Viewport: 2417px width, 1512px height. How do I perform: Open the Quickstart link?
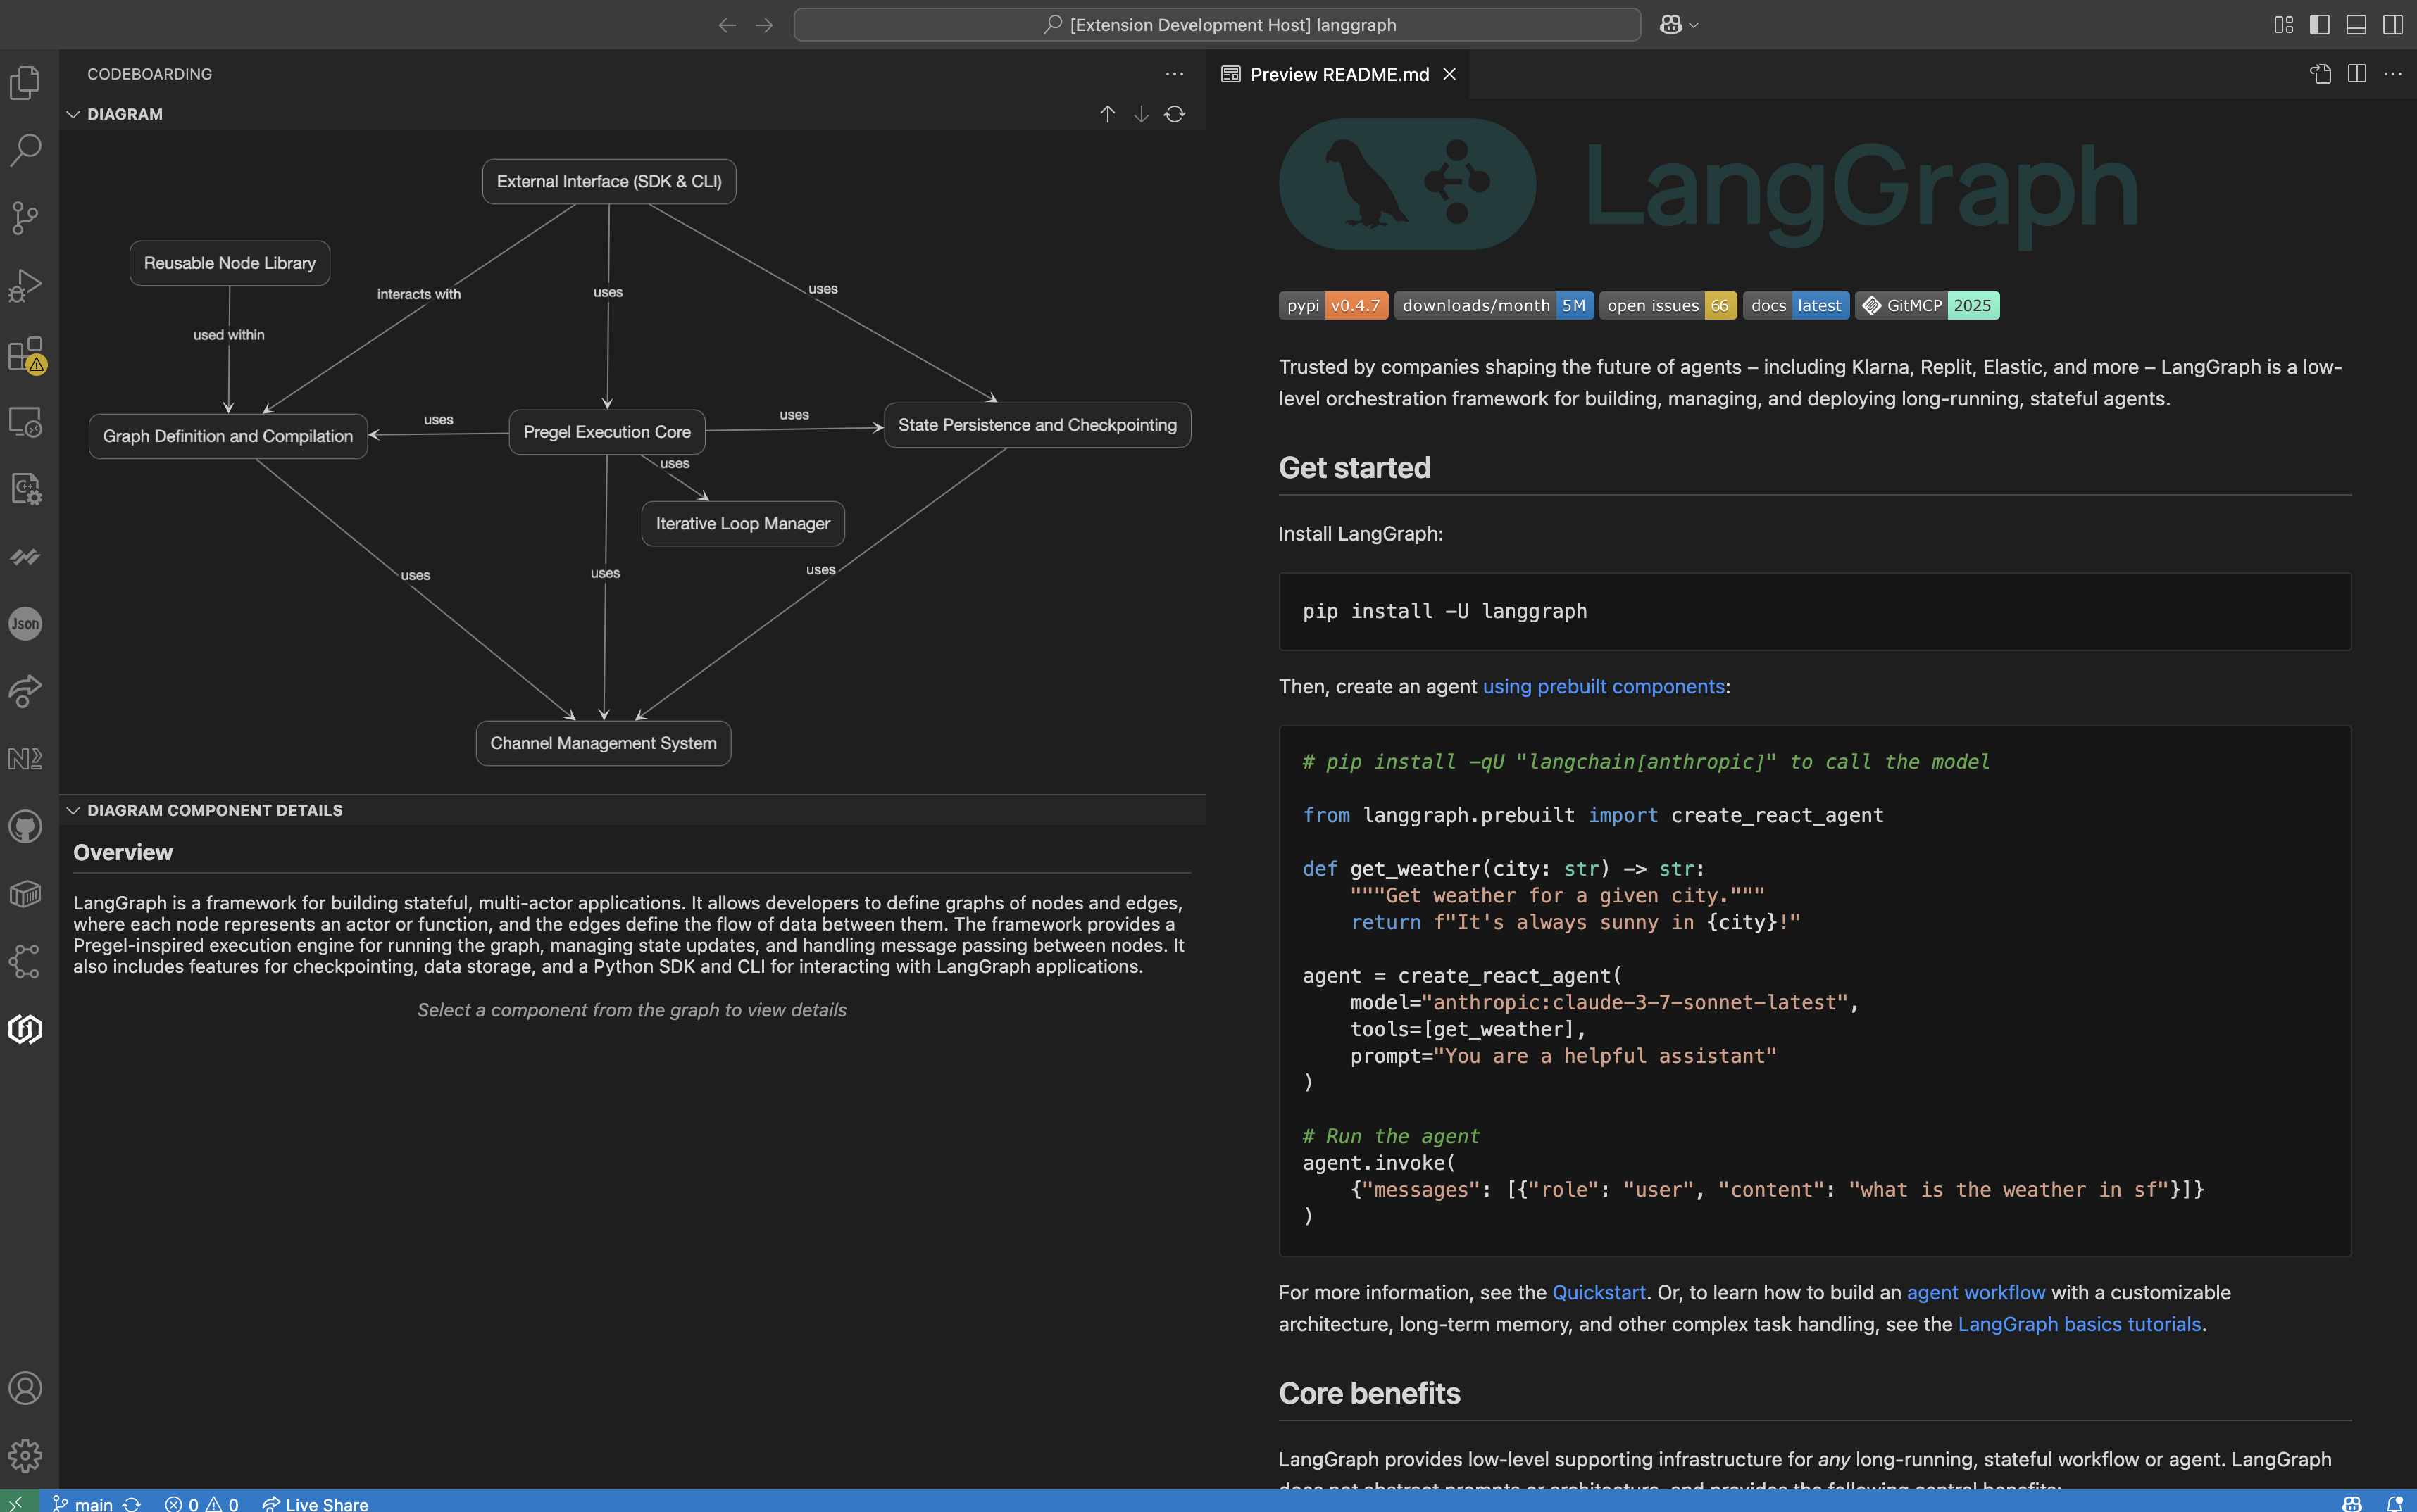point(1599,1292)
